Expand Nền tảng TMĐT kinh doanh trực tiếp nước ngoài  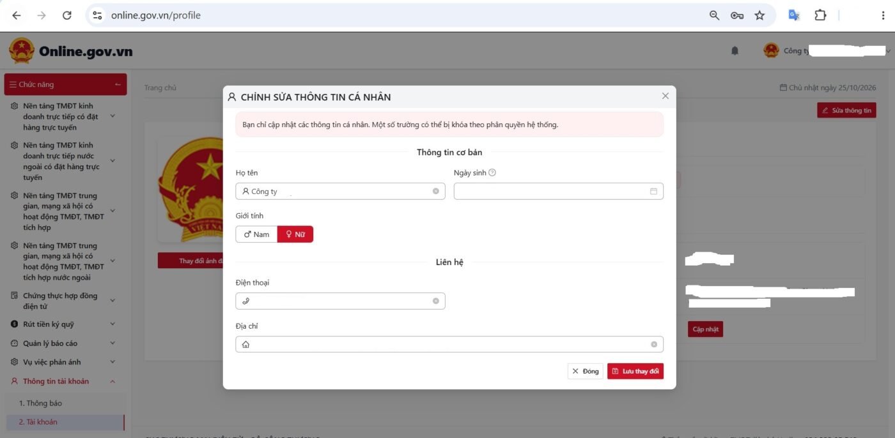pos(64,161)
